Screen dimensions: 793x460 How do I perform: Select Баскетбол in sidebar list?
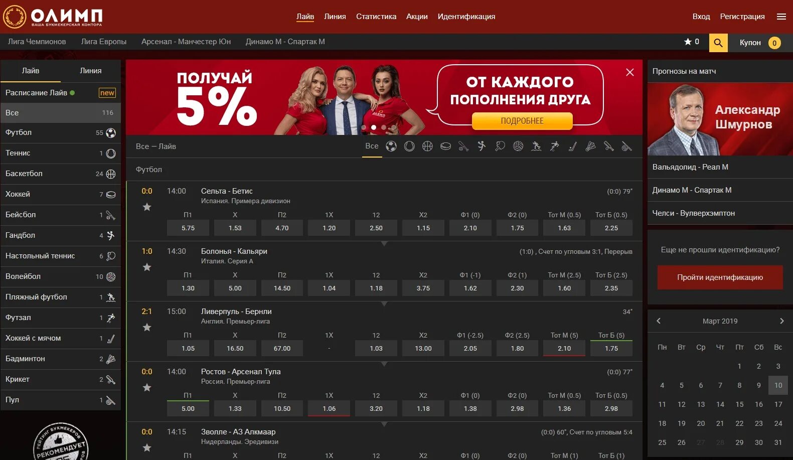pos(61,174)
